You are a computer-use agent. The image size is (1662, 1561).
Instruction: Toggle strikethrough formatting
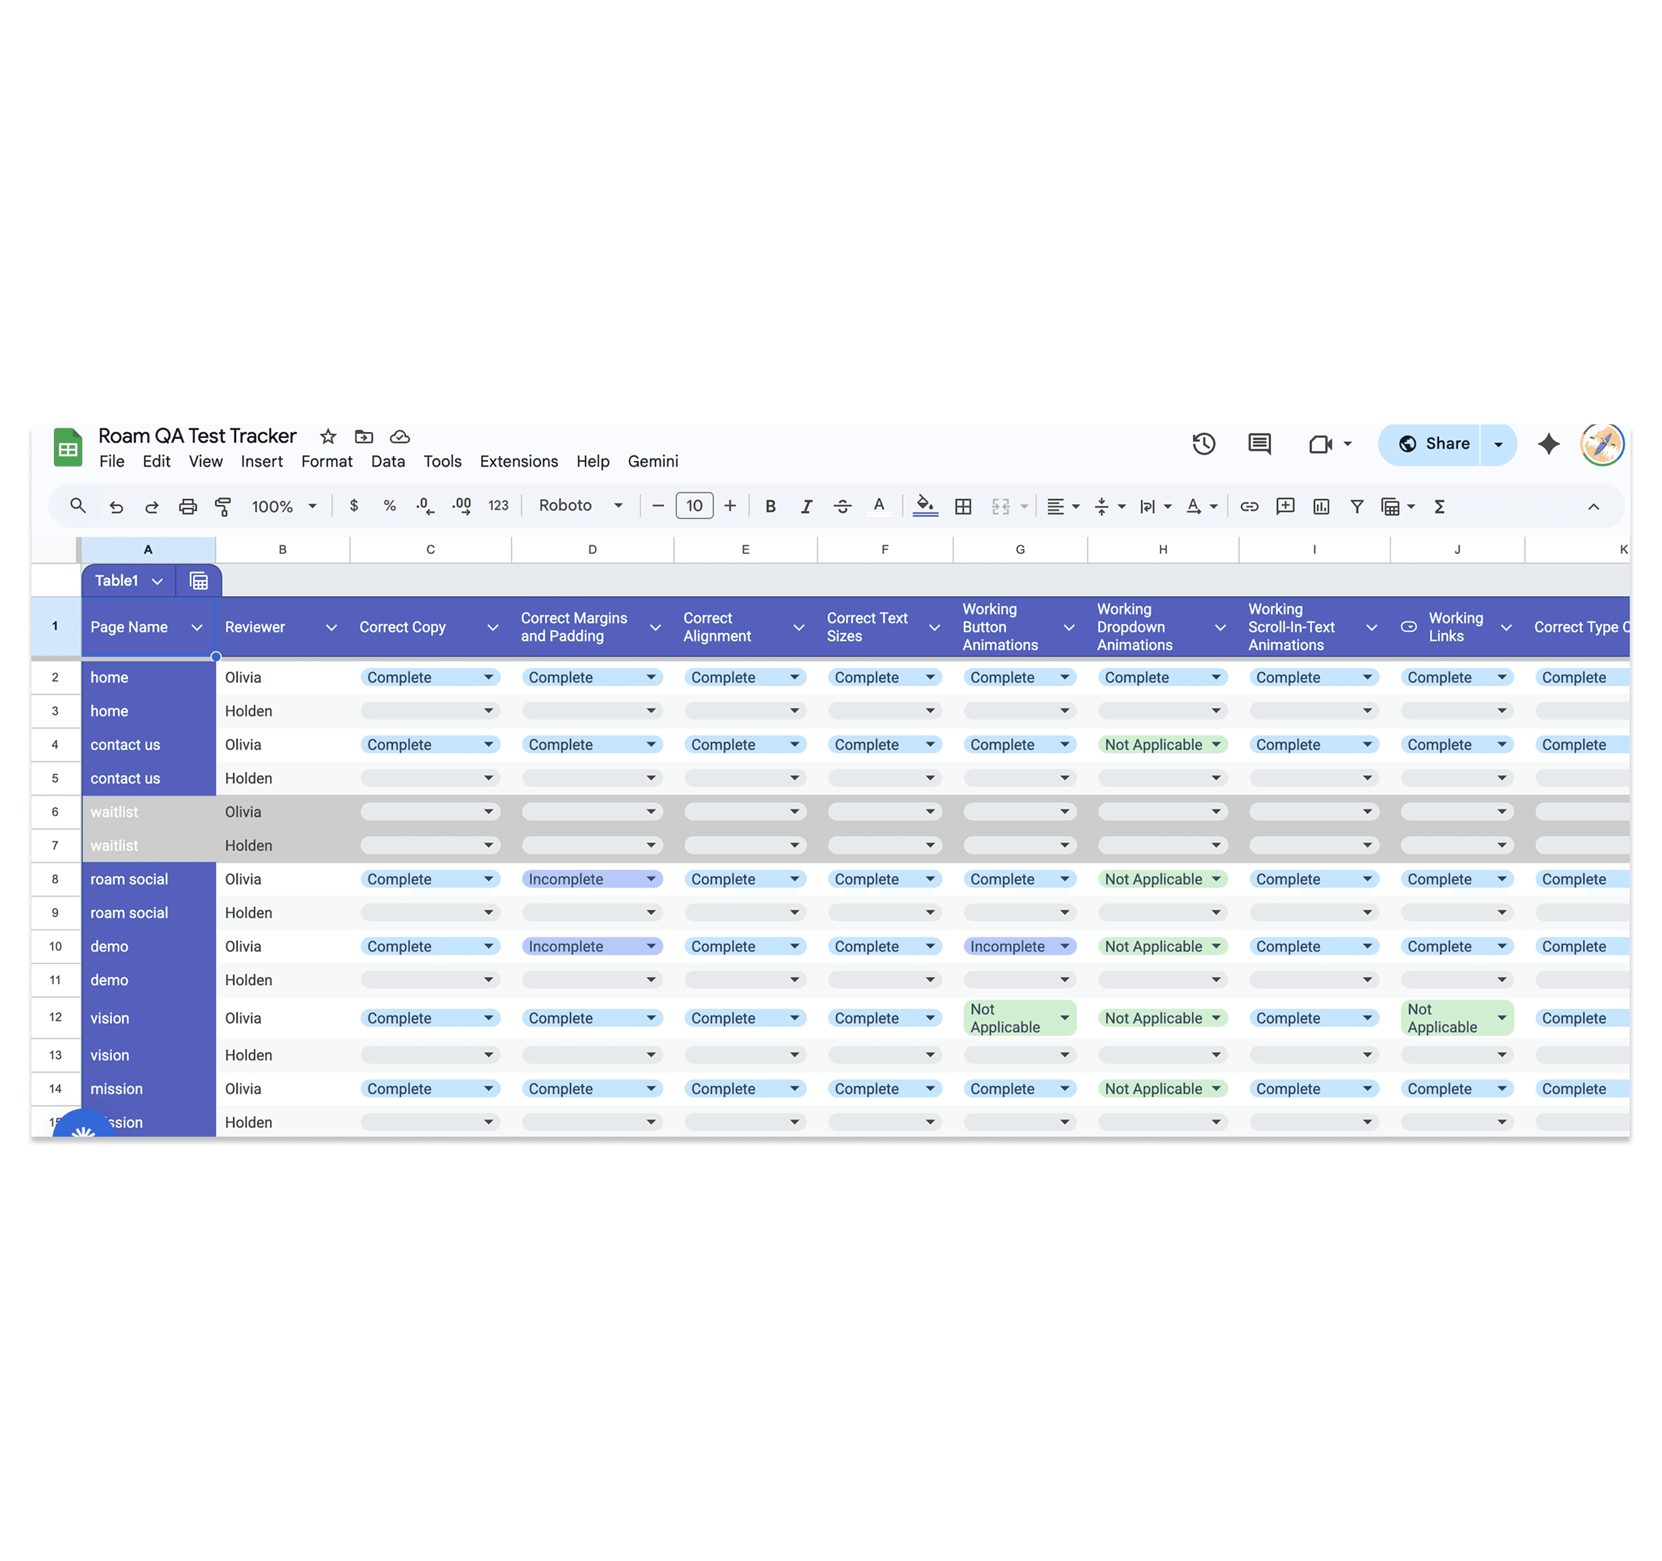842,506
